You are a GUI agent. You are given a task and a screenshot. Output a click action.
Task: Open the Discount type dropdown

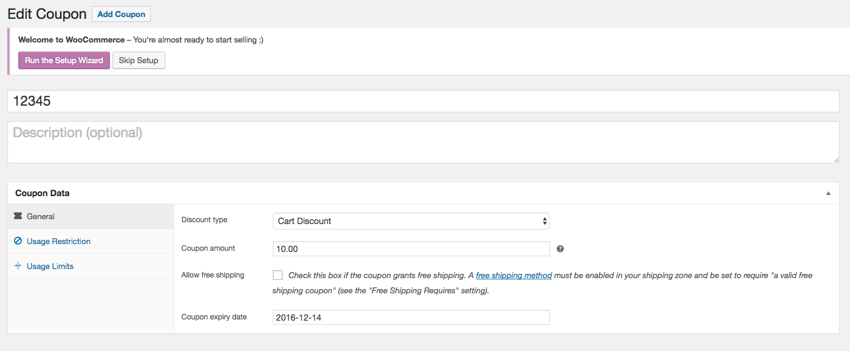pyautogui.click(x=411, y=221)
